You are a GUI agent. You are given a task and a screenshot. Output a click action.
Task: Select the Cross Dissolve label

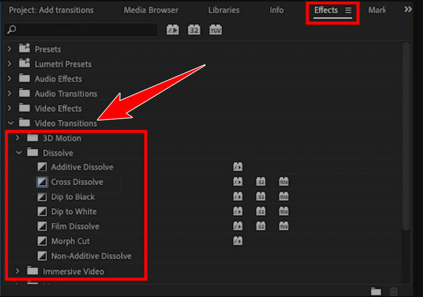coord(77,182)
